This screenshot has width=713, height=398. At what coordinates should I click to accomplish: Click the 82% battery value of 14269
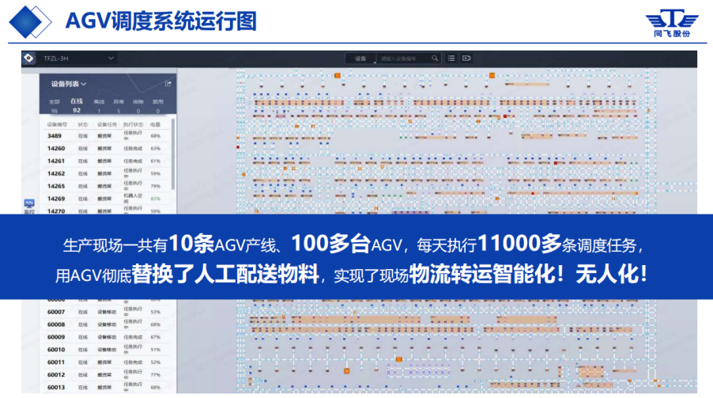point(156,199)
